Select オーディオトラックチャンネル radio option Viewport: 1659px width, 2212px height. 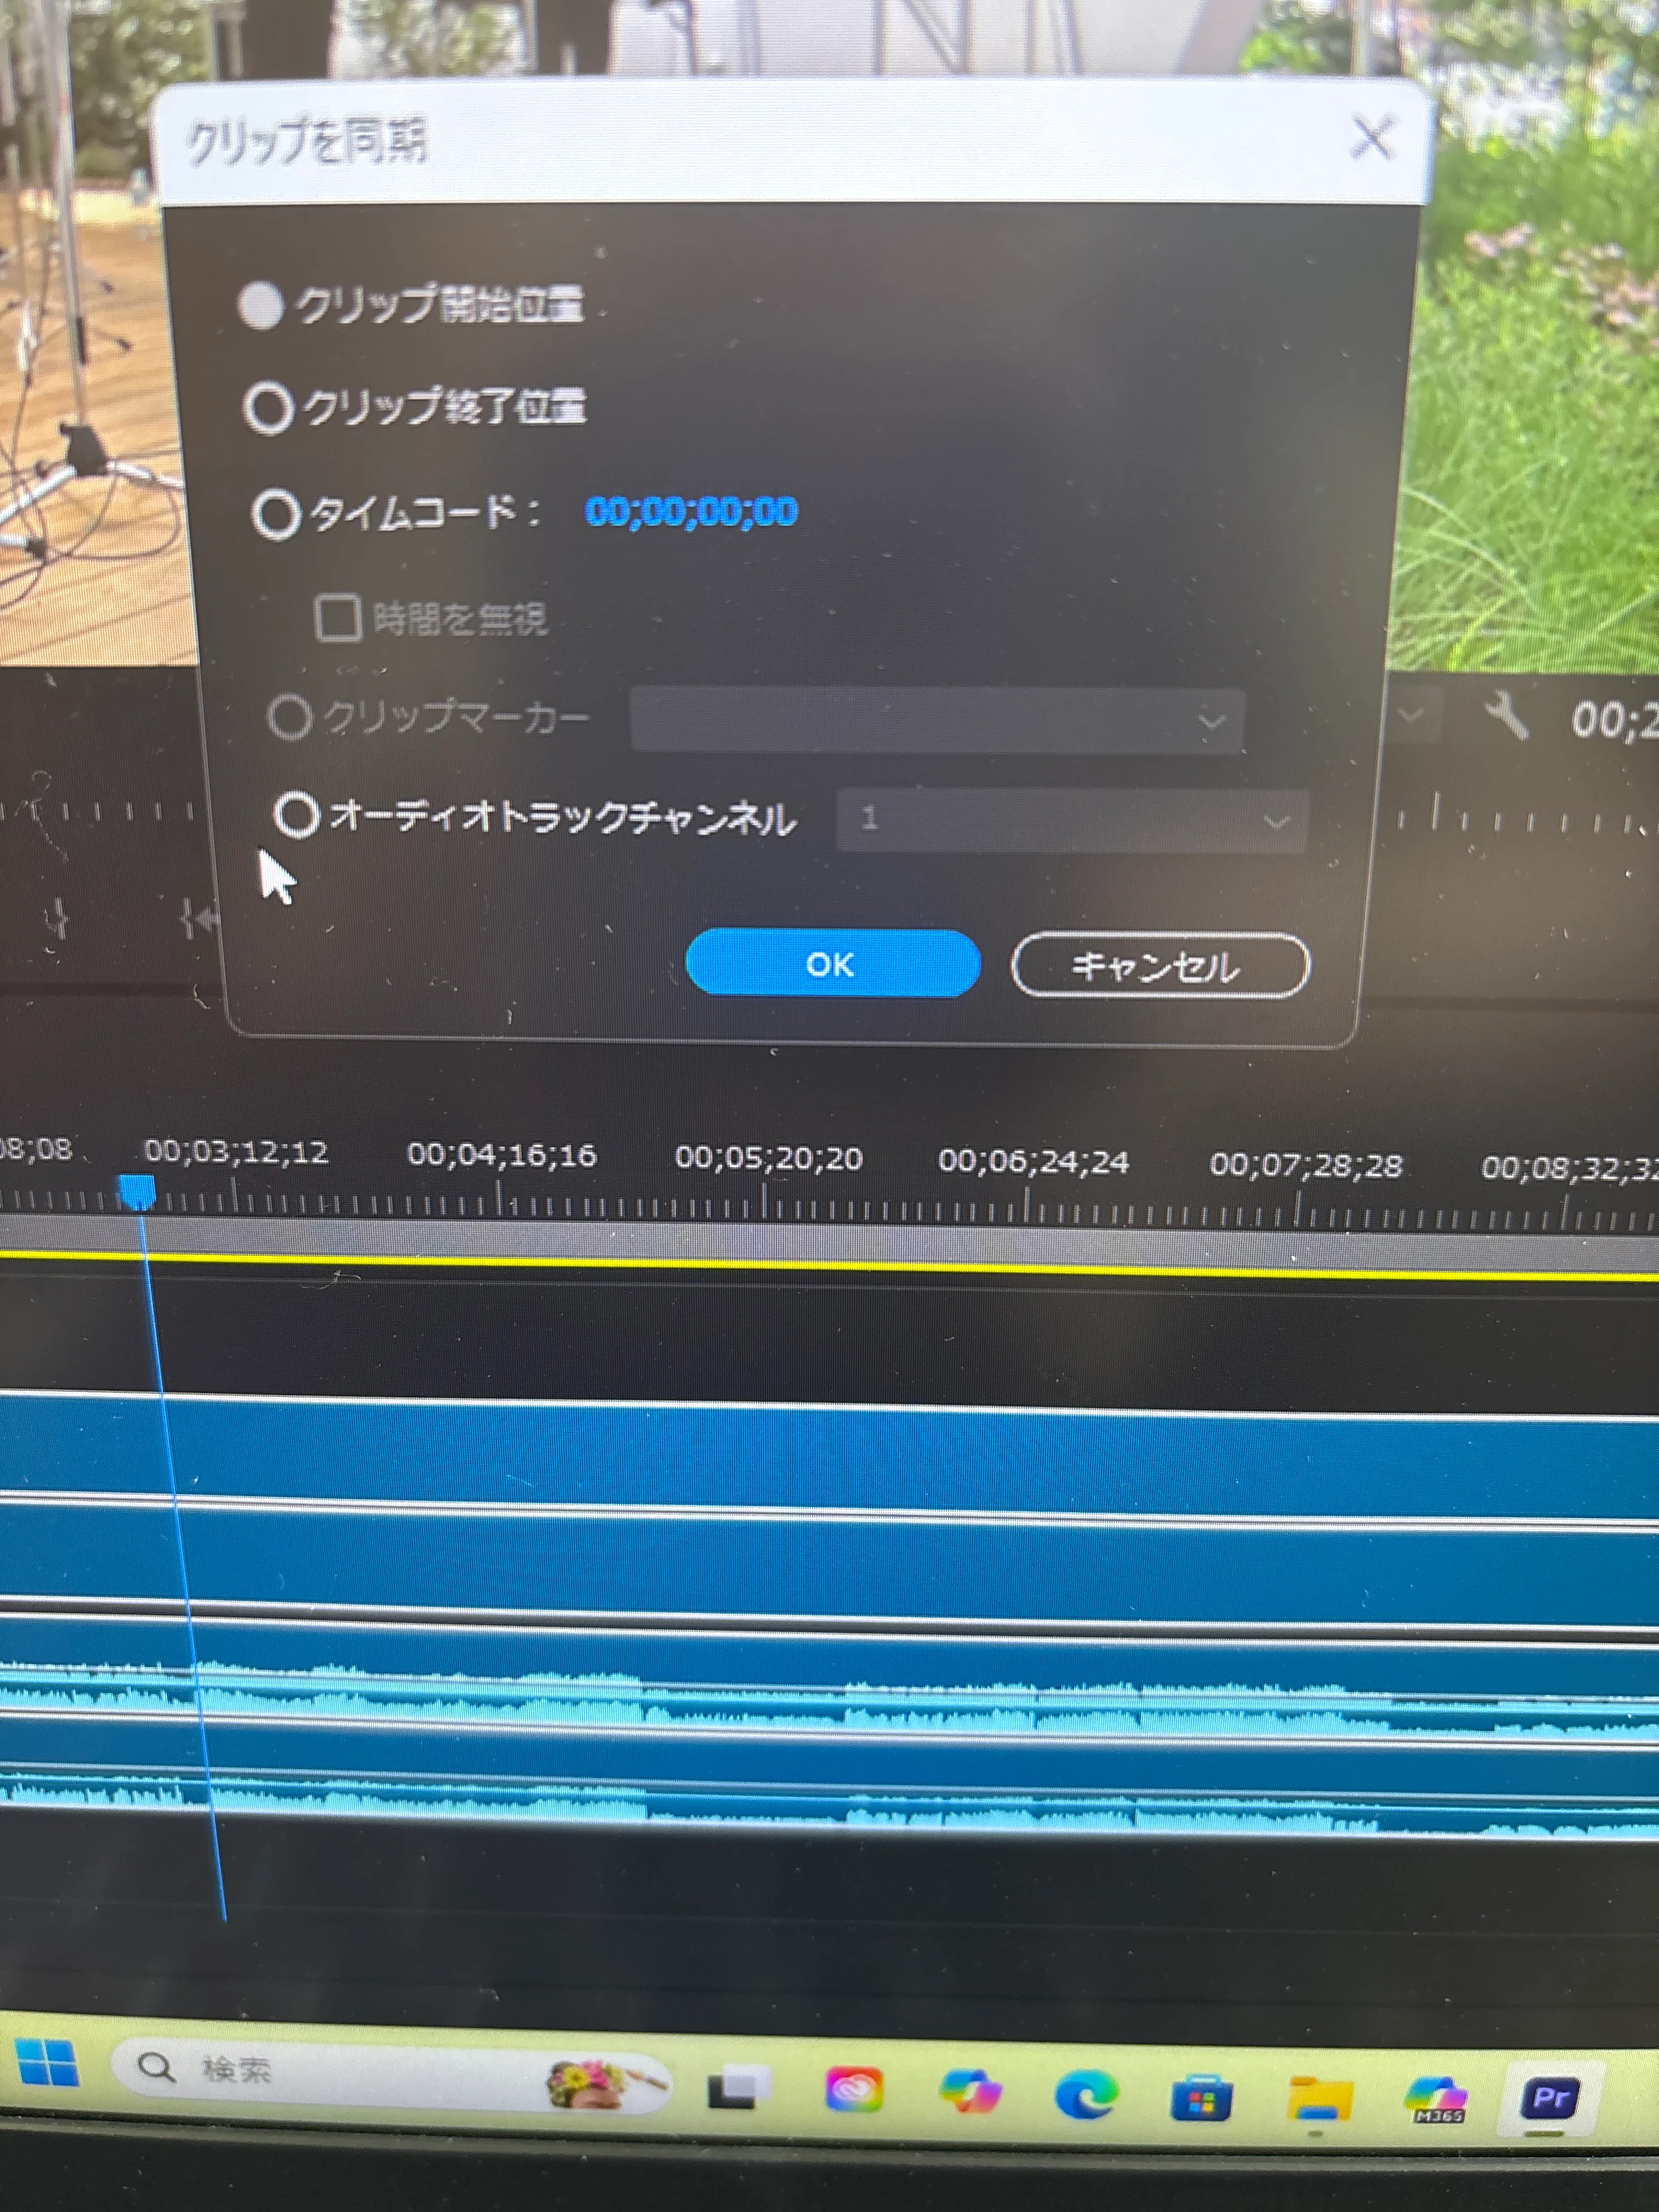[297, 814]
